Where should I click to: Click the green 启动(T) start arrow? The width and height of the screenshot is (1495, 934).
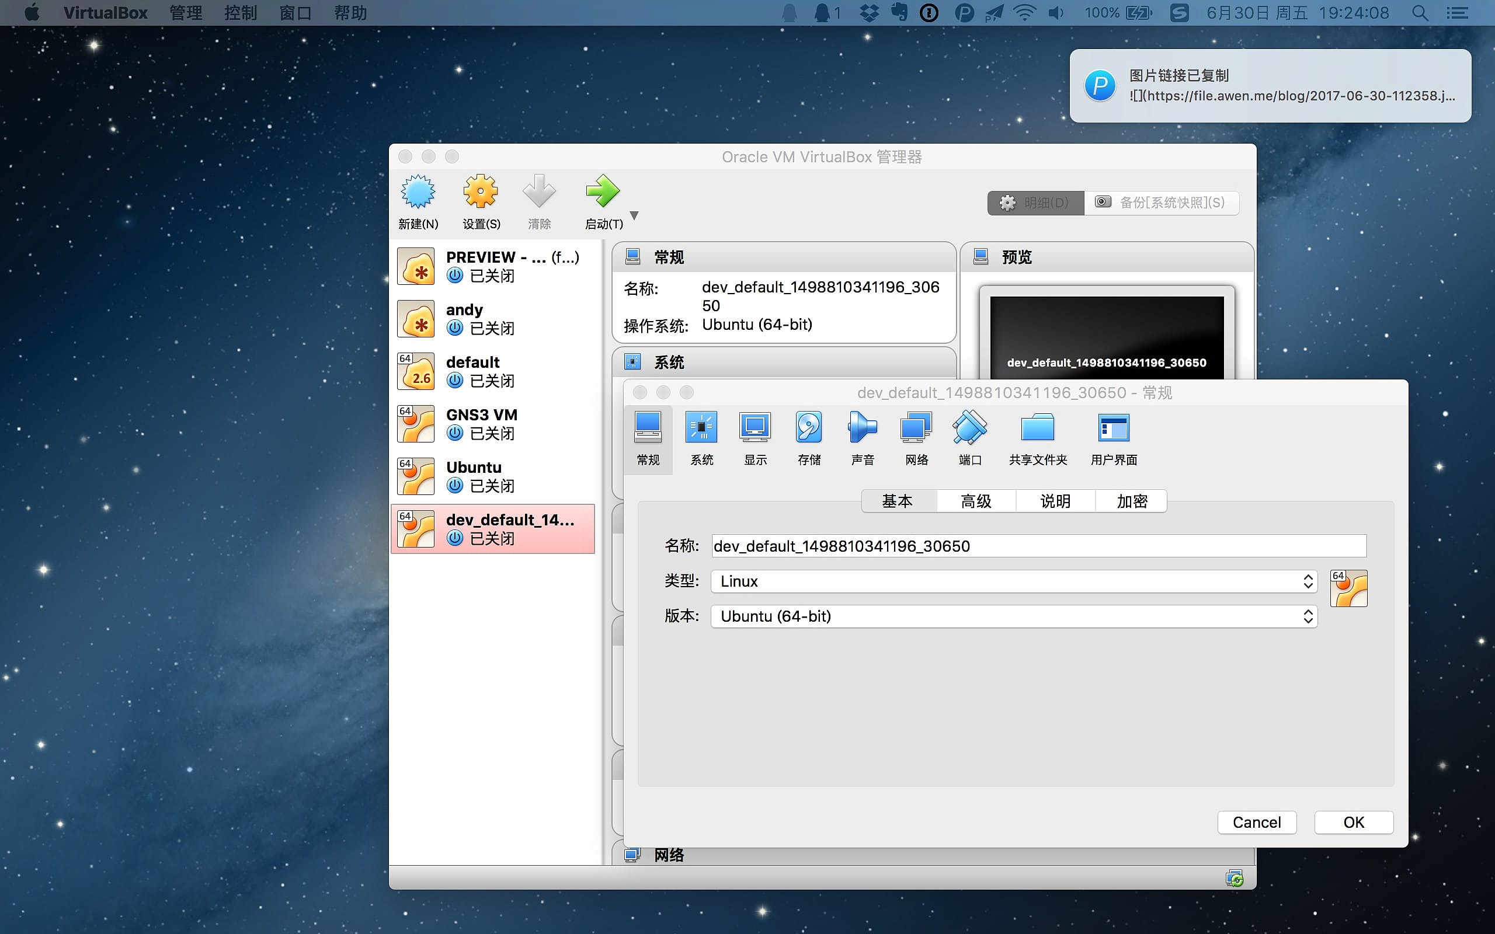(x=602, y=191)
